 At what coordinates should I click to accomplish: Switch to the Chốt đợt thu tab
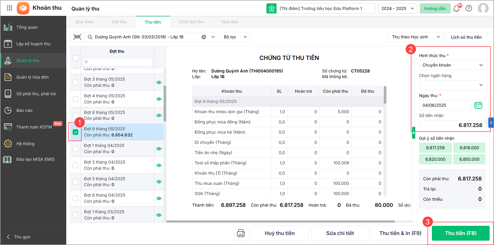coord(191,22)
